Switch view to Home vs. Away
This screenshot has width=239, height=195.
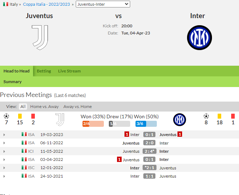point(44,107)
